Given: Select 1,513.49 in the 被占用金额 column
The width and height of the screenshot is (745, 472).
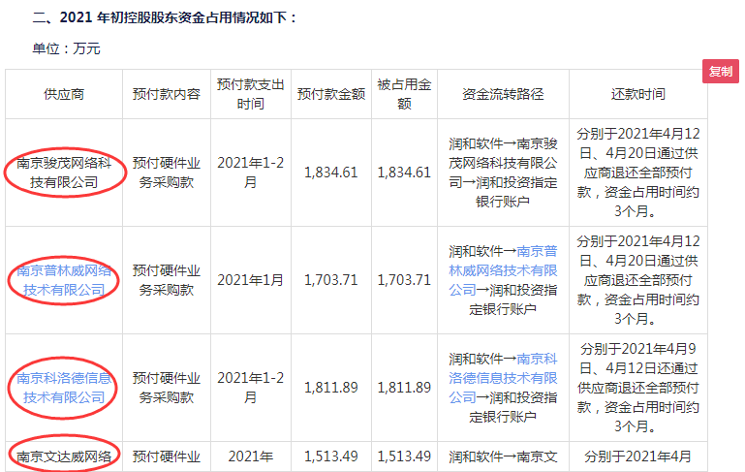Looking at the screenshot, I should point(403,456).
